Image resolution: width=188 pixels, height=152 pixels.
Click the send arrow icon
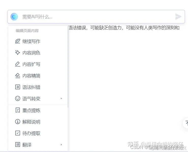pyautogui.click(x=178, y=17)
